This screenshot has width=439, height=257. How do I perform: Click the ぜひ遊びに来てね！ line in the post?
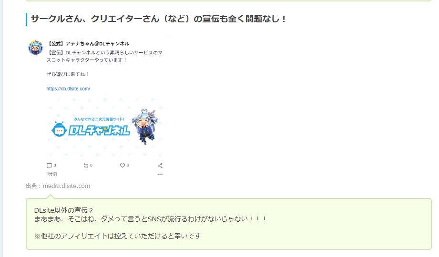[x=68, y=74]
